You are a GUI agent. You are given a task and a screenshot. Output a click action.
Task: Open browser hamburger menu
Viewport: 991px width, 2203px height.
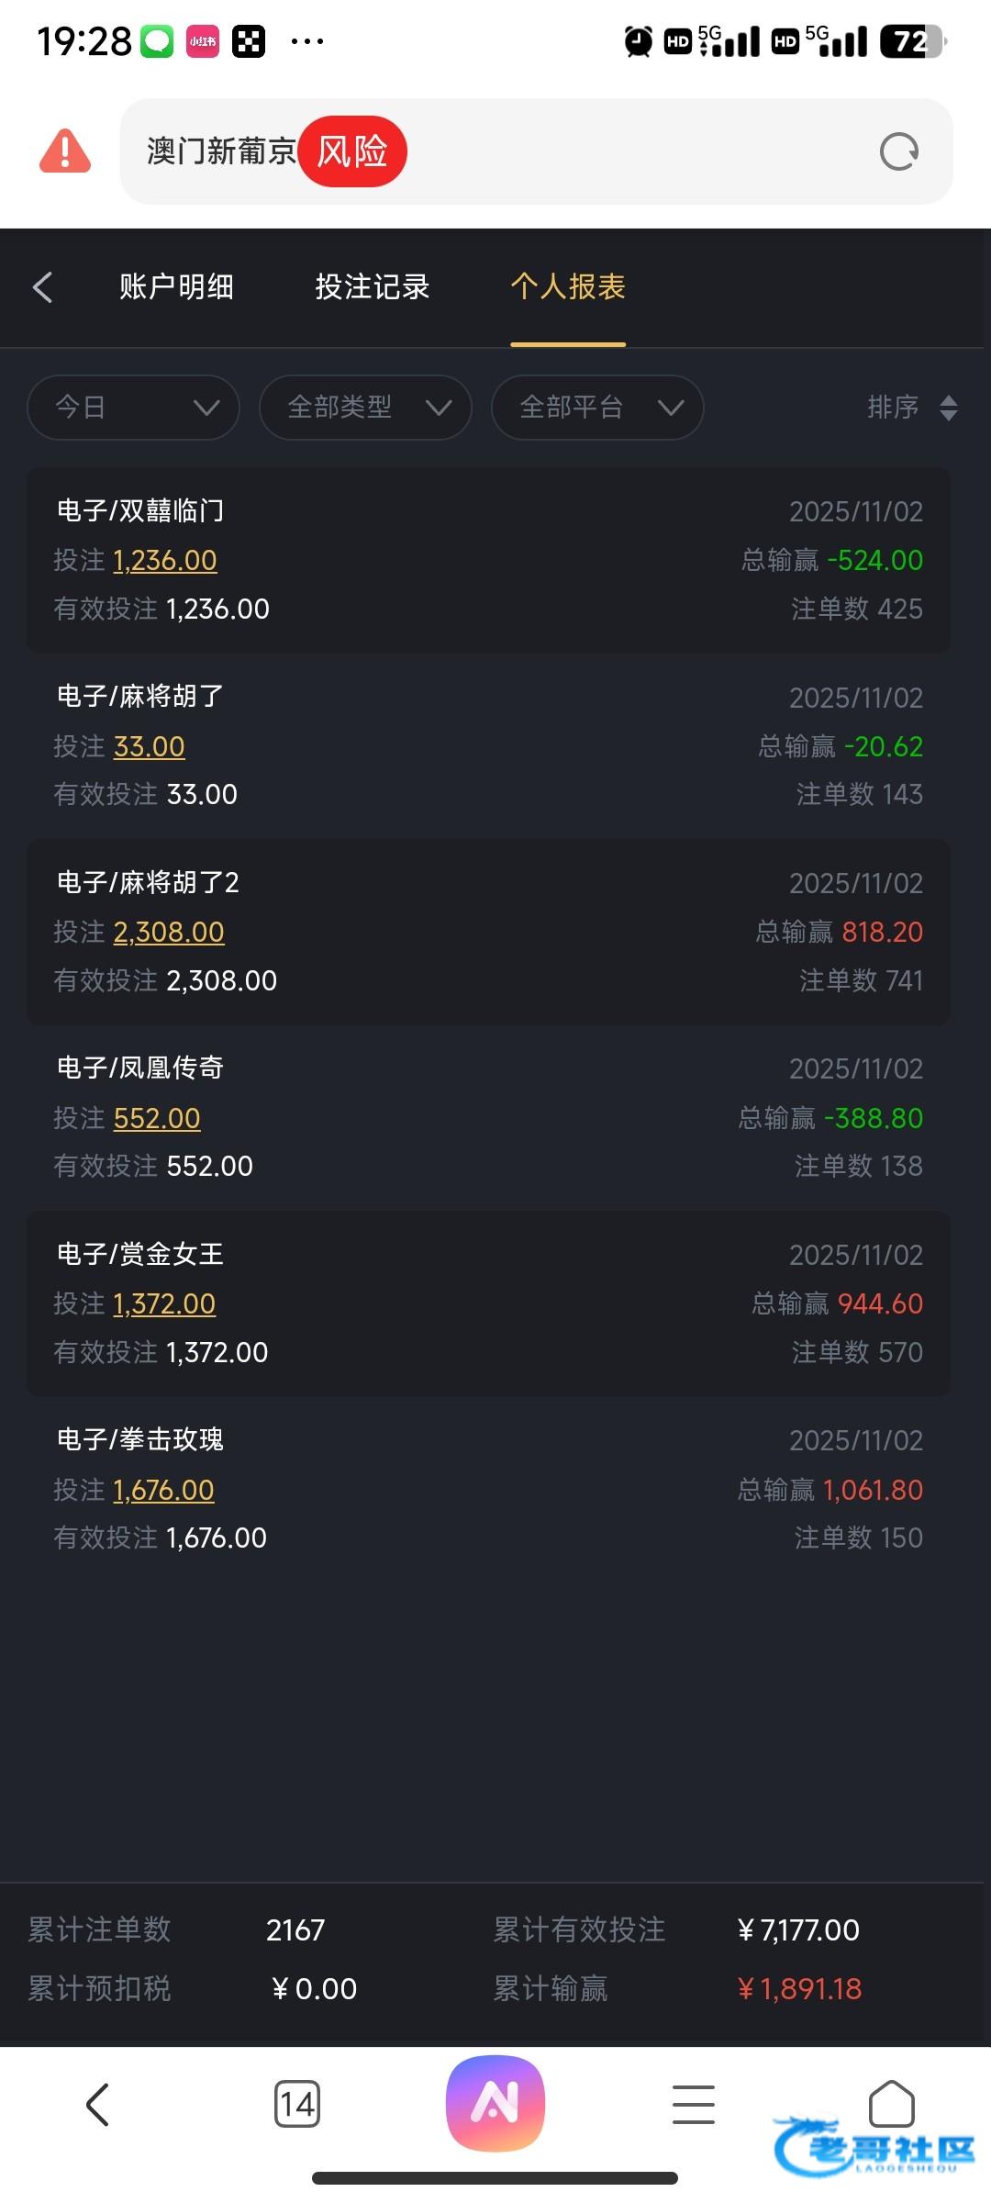pos(694,2104)
